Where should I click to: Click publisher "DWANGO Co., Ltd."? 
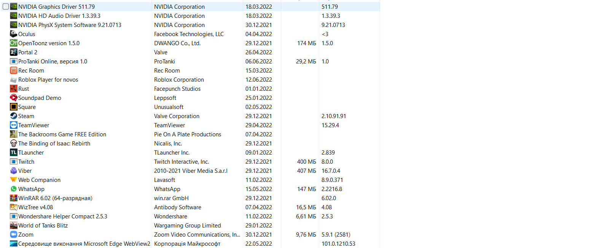pos(177,43)
